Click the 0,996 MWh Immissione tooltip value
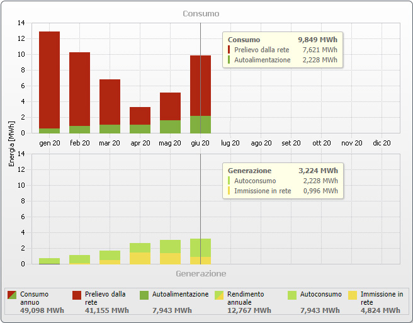This screenshot has height=323, width=413. click(x=320, y=191)
